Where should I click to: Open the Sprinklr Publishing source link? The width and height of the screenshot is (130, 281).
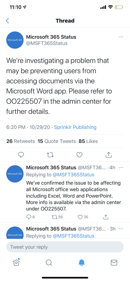pos(75,127)
